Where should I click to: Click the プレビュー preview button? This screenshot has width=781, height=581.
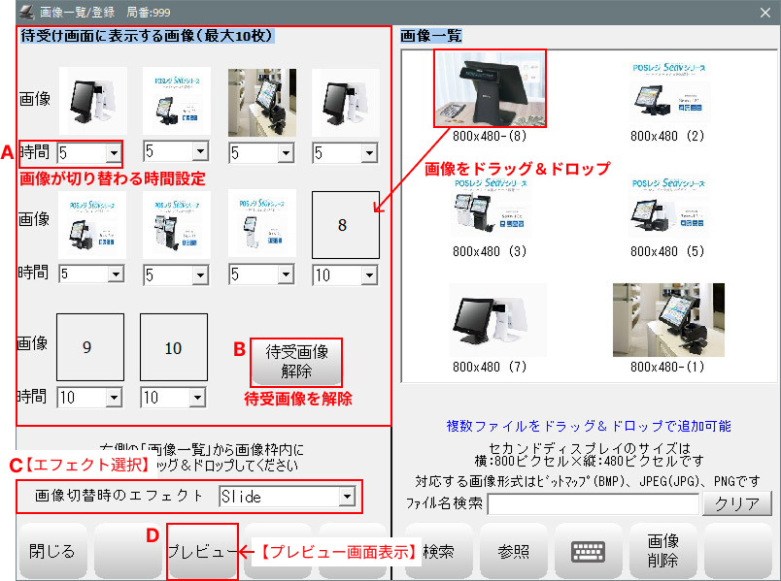[202, 551]
